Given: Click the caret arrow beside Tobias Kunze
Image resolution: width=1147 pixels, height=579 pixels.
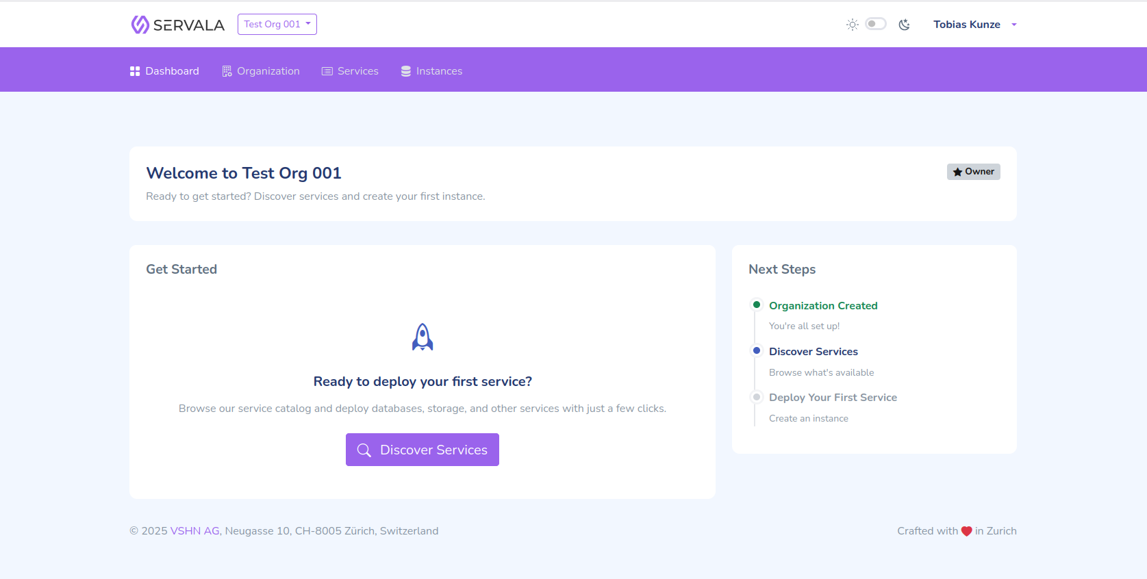Looking at the screenshot, I should 1014,25.
